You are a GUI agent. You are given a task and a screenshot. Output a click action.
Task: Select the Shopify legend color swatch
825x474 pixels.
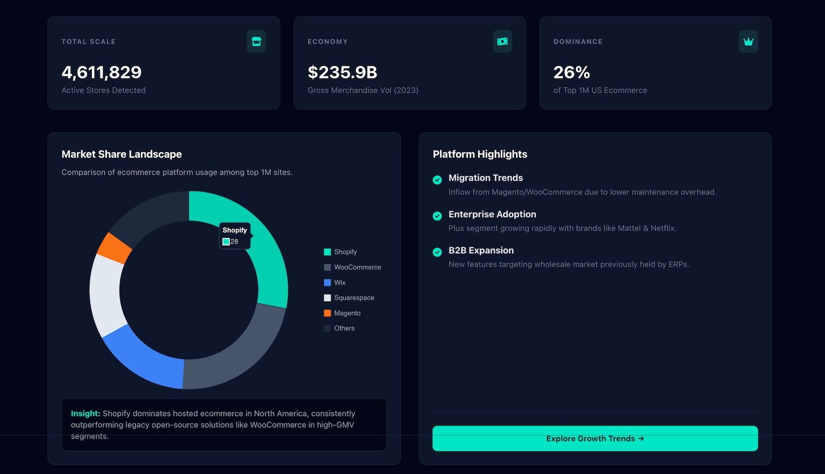coord(327,252)
